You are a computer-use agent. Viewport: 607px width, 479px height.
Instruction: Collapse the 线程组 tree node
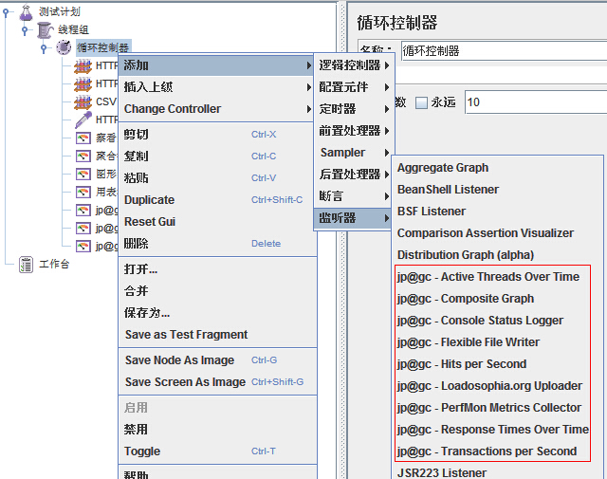[25, 30]
